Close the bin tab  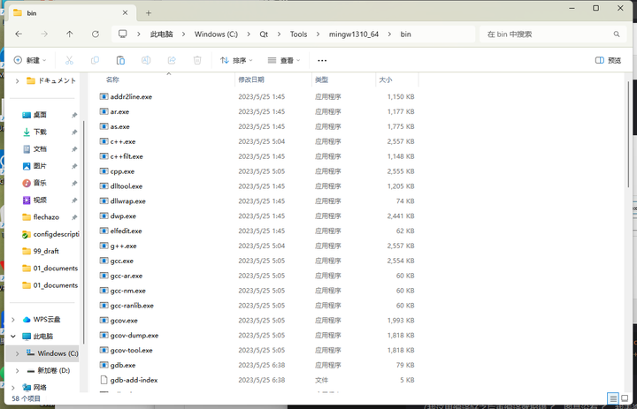coord(125,13)
